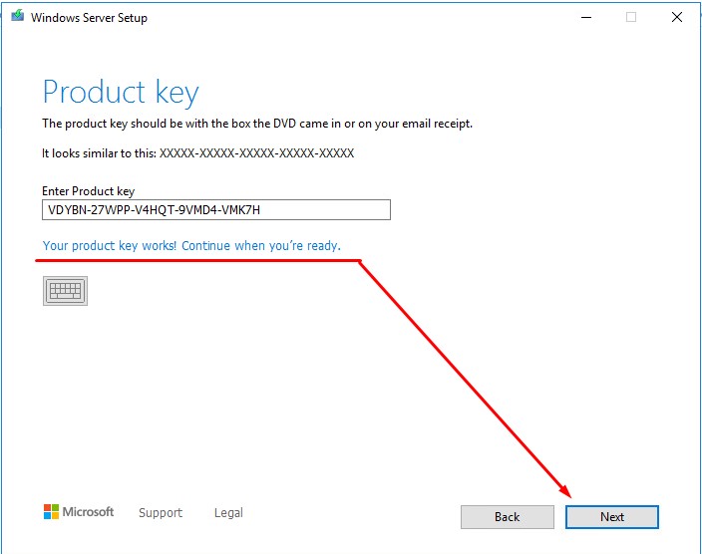Open the Support link
This screenshot has height=554, width=702.
coord(161,513)
